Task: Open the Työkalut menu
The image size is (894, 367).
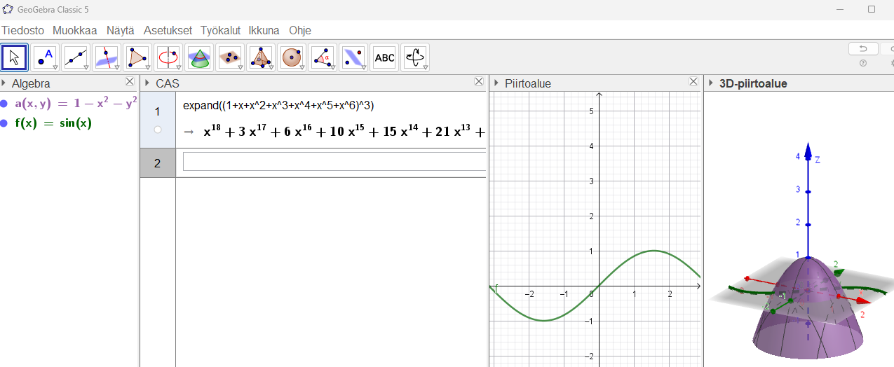Action: click(x=220, y=30)
